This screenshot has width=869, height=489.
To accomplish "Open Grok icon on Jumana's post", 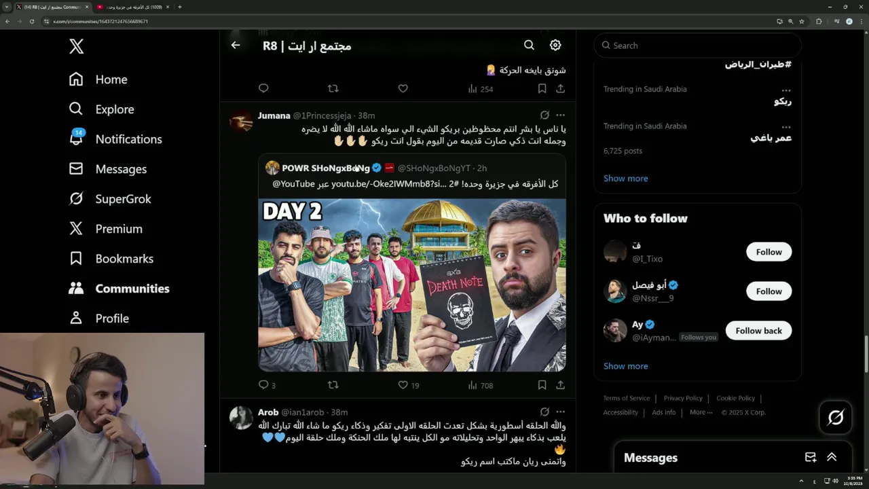I will pyautogui.click(x=544, y=115).
